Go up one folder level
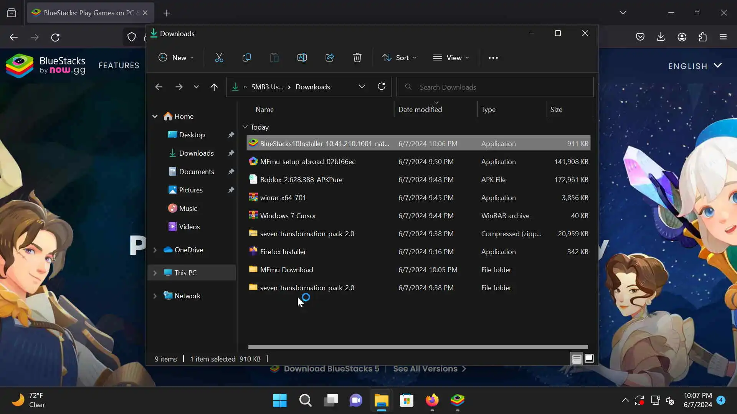The image size is (737, 414). click(x=214, y=87)
